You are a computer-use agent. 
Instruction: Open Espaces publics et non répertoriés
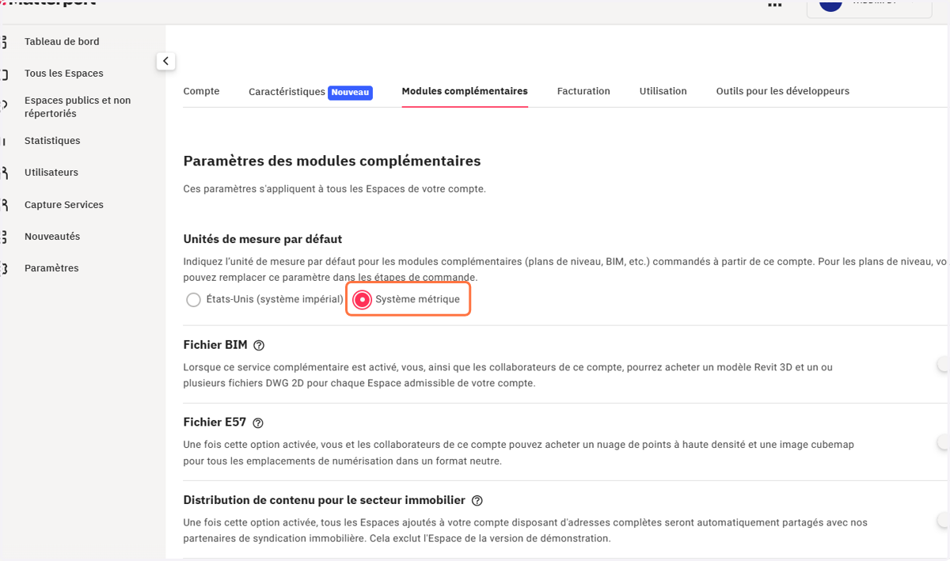[78, 107]
